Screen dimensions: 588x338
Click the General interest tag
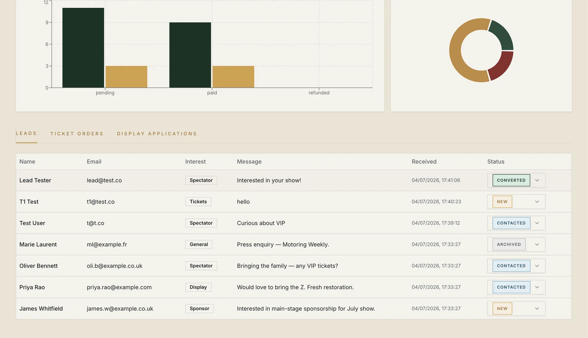199,244
